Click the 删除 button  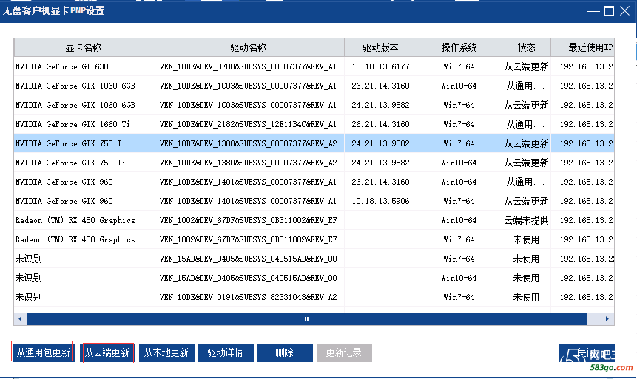pyautogui.click(x=284, y=352)
